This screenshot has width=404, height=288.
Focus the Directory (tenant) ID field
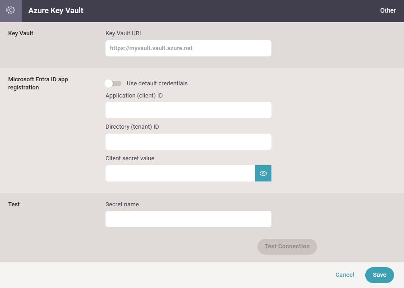pos(188,142)
